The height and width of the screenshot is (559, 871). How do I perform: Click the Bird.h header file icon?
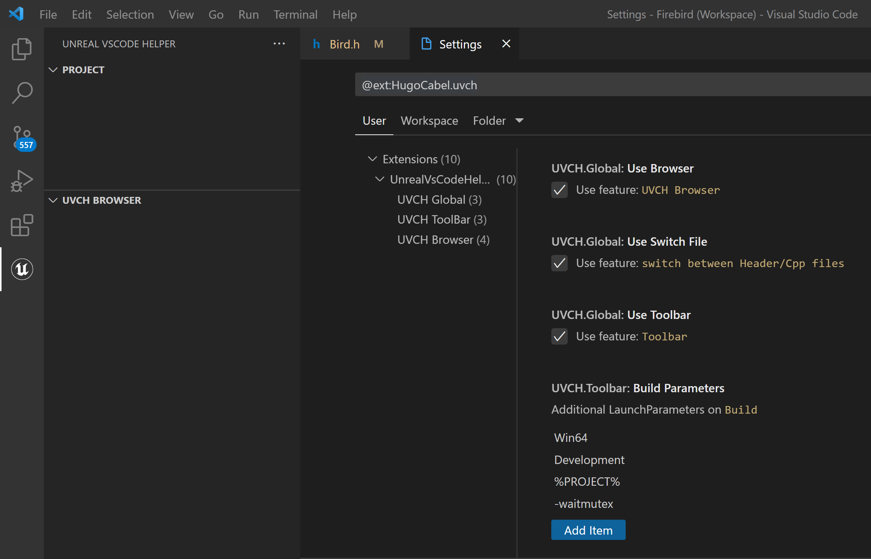[x=316, y=44]
